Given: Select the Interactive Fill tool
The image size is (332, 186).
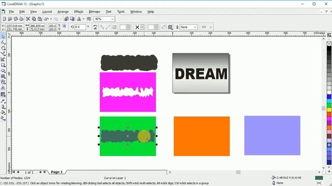Looking at the screenshot, I should 3,118.
